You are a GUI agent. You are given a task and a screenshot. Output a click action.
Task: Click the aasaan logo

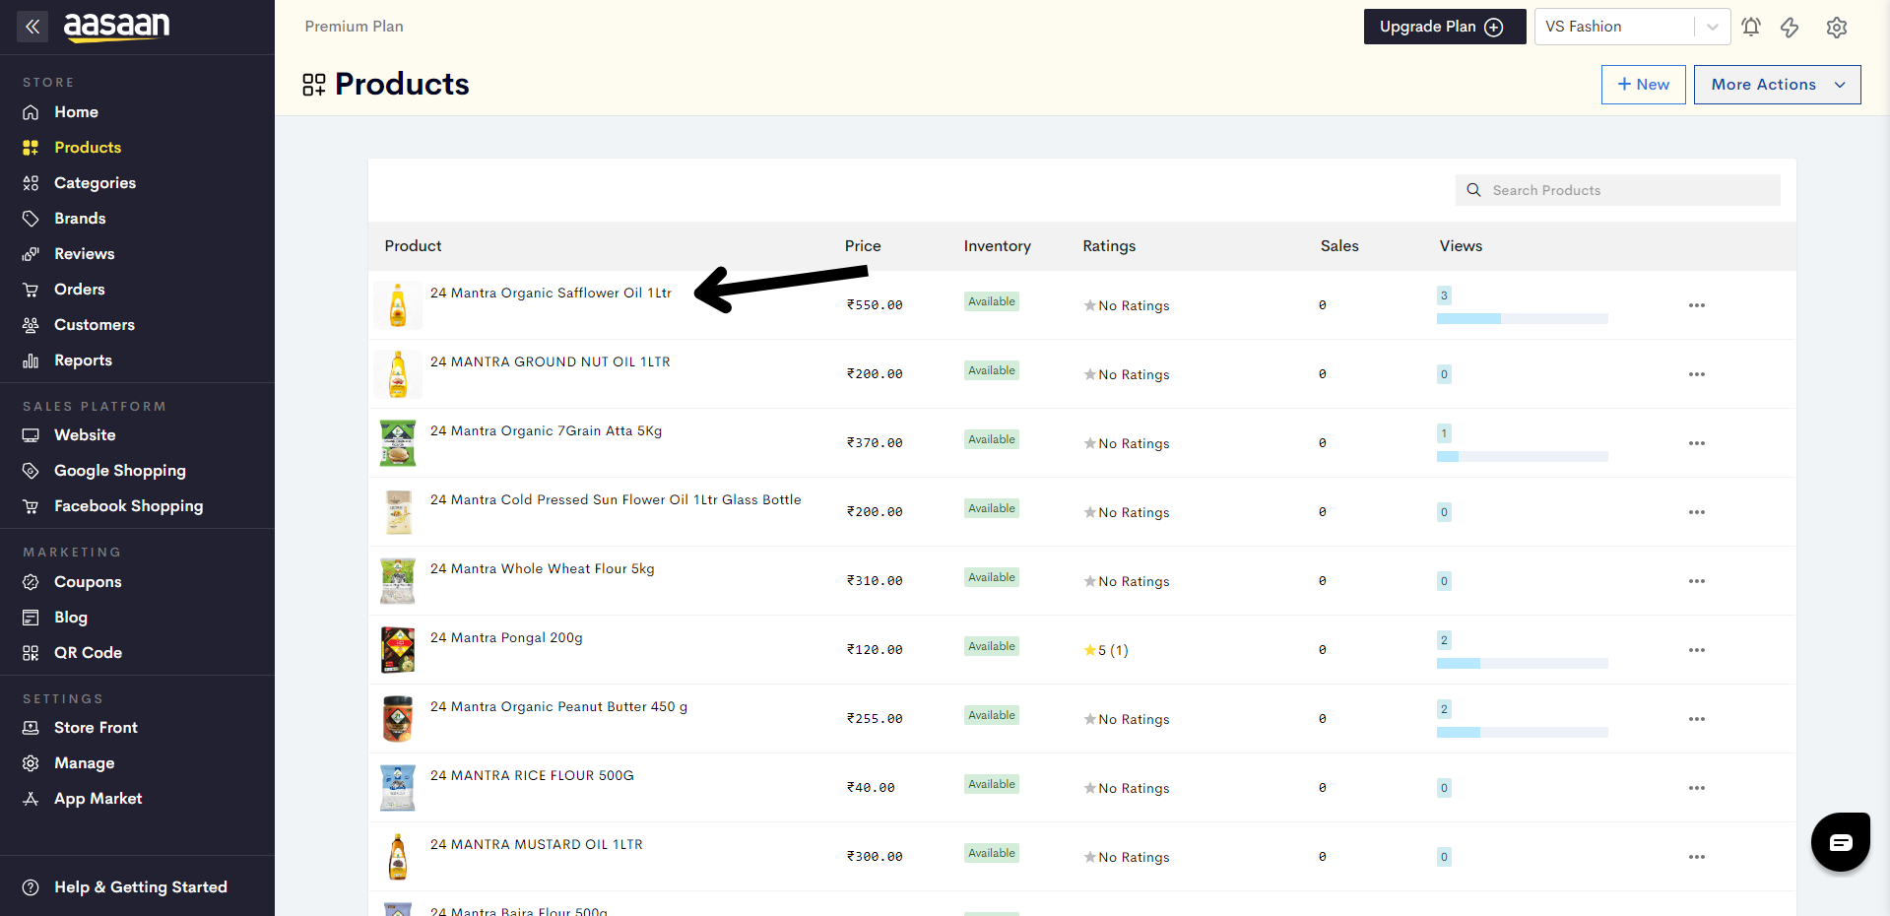[x=116, y=27]
